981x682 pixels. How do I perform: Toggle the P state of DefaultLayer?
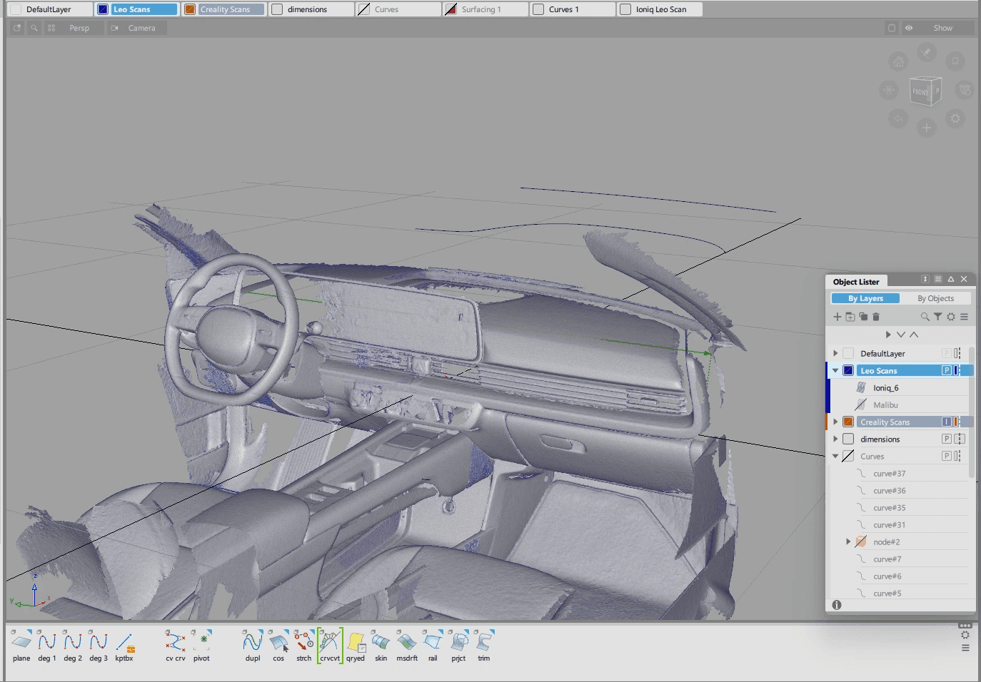coord(946,354)
